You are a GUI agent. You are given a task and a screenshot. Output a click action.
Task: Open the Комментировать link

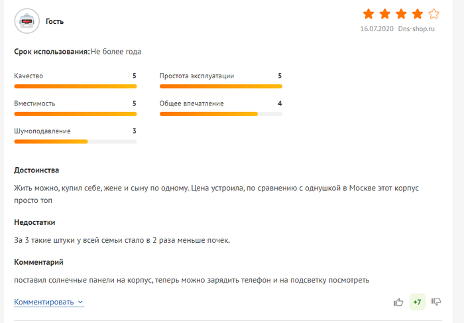point(44,302)
